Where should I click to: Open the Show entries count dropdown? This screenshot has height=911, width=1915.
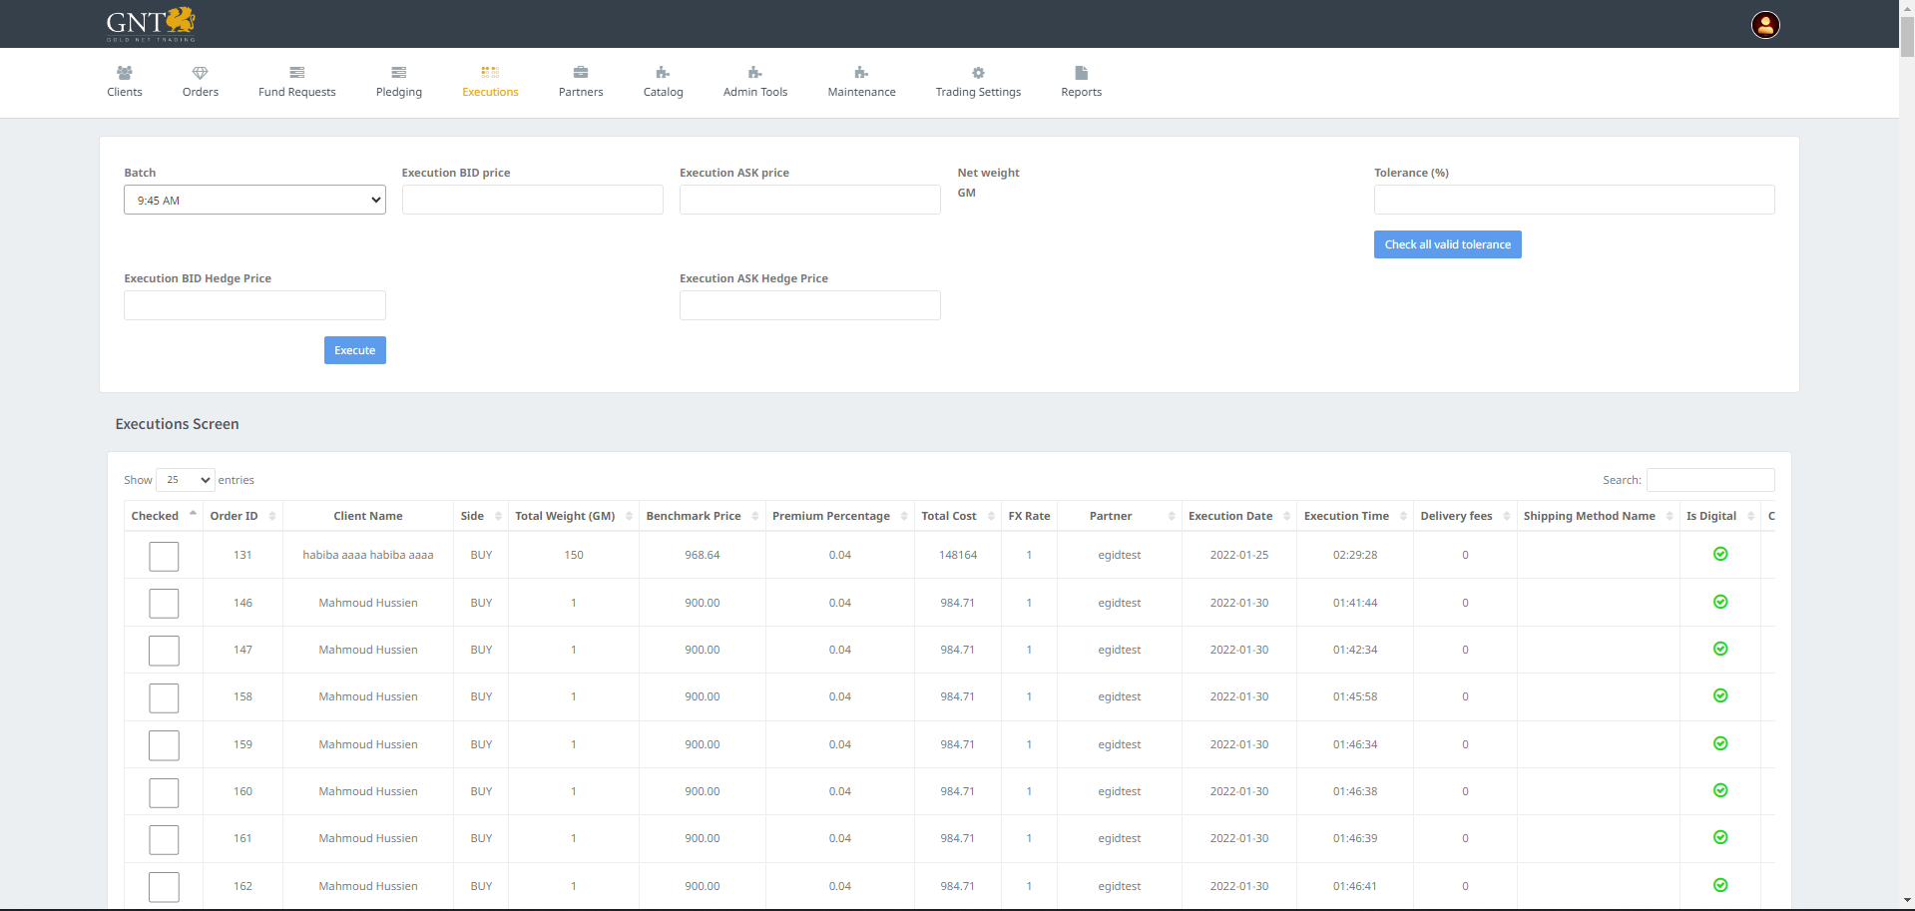[x=186, y=480]
